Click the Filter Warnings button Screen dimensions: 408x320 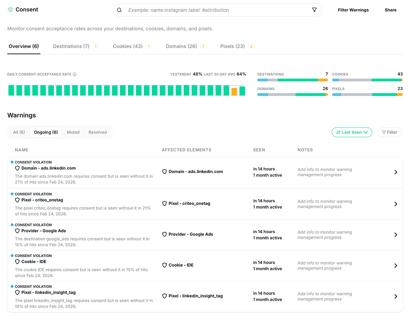coord(353,10)
